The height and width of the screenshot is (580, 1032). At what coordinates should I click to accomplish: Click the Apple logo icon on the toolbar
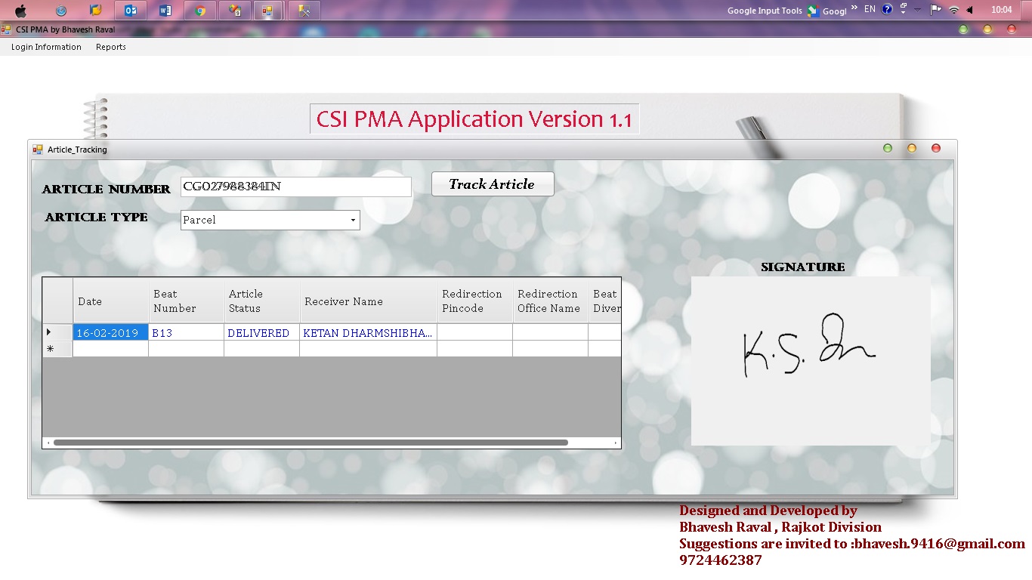[20, 10]
